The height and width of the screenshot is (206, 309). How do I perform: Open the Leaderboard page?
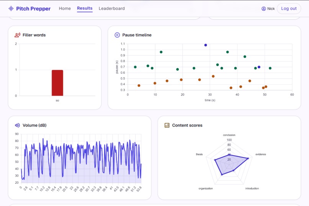[112, 8]
